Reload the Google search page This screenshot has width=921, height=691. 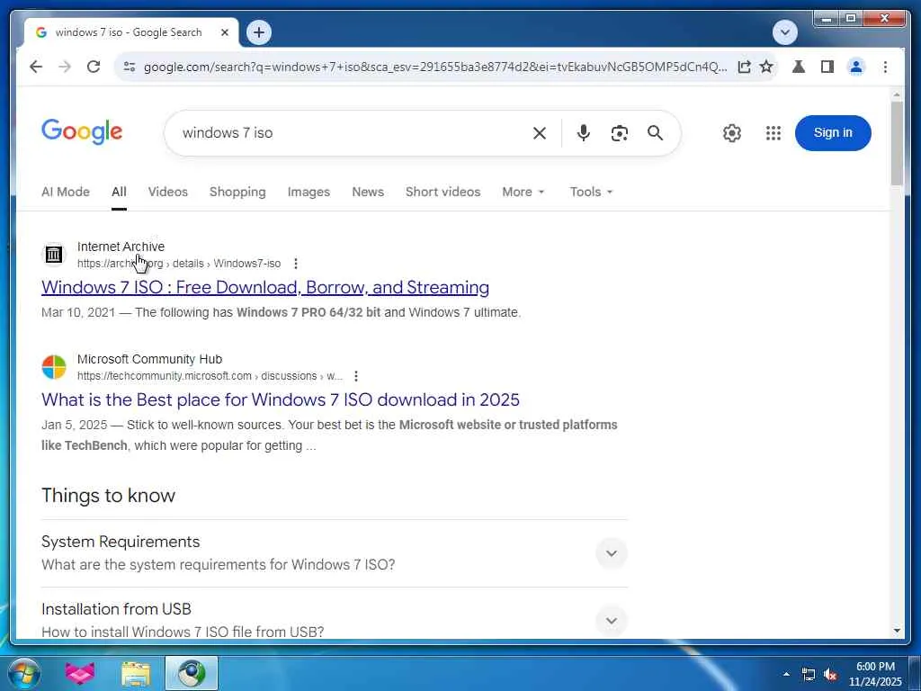94,67
